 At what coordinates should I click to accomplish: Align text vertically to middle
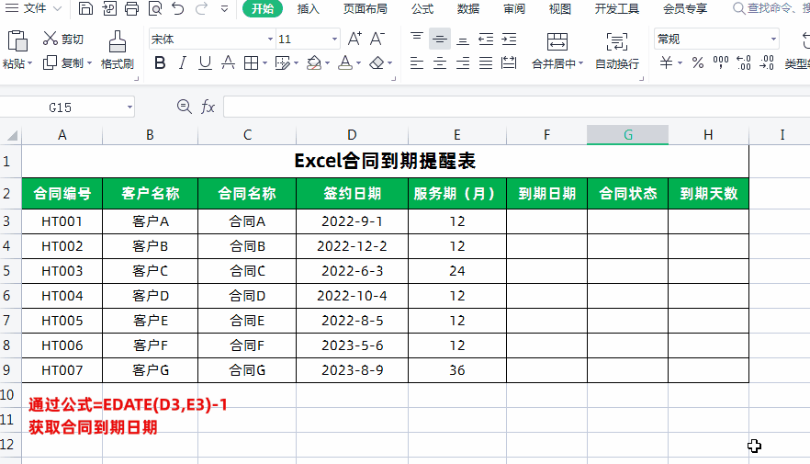440,39
